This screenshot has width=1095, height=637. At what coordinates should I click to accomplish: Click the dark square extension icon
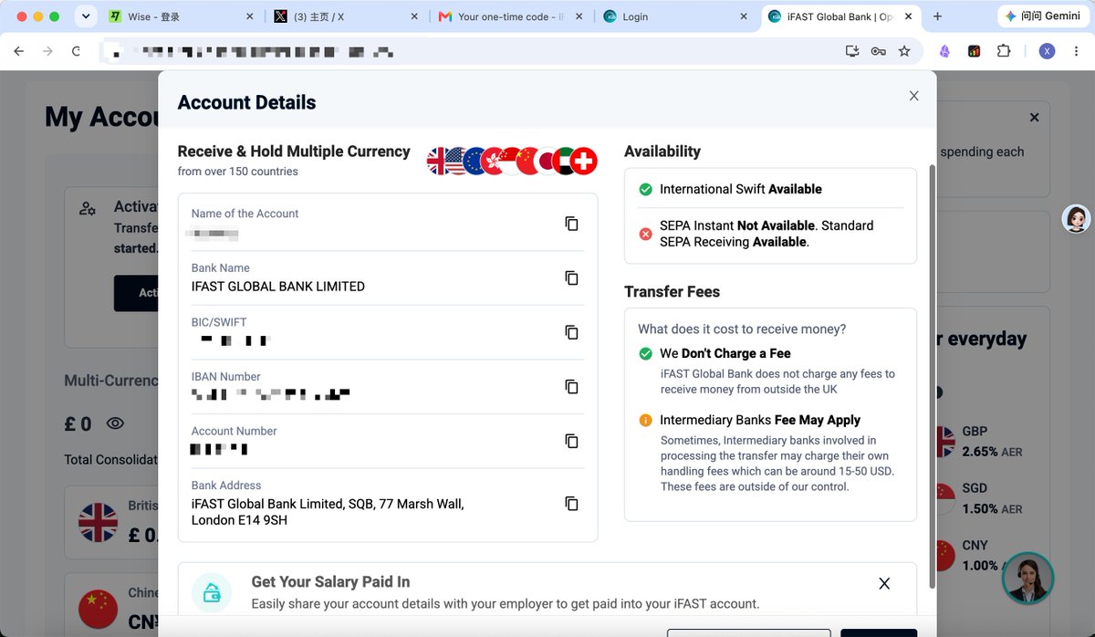point(975,51)
